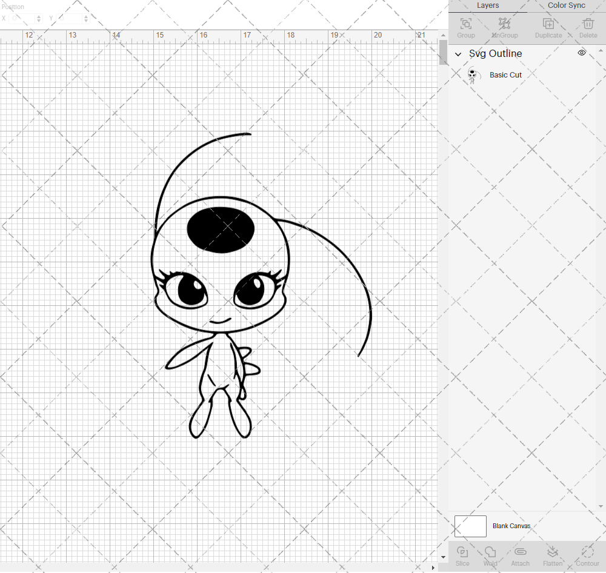The width and height of the screenshot is (606, 573).
Task: Delete the layer with the trash icon
Action: [x=587, y=27]
